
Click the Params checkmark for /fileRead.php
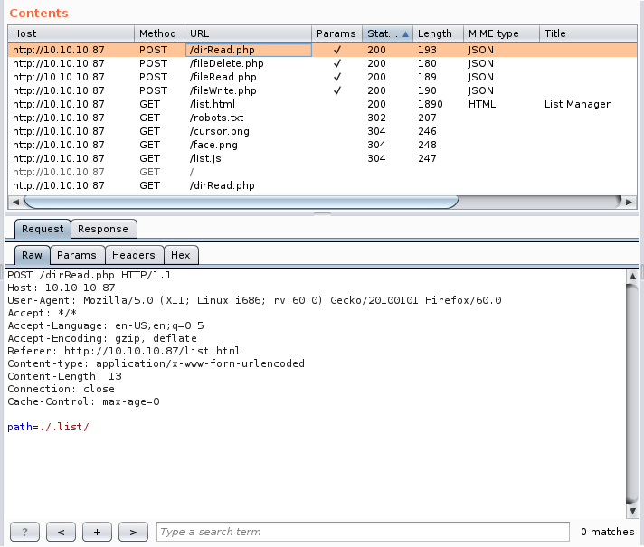[x=337, y=78]
